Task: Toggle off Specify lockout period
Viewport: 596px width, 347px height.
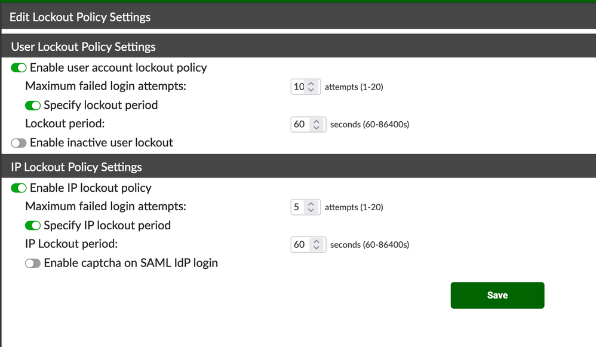Action: (32, 106)
